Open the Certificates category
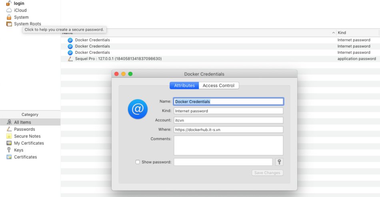The image size is (380, 197). [x=26, y=157]
